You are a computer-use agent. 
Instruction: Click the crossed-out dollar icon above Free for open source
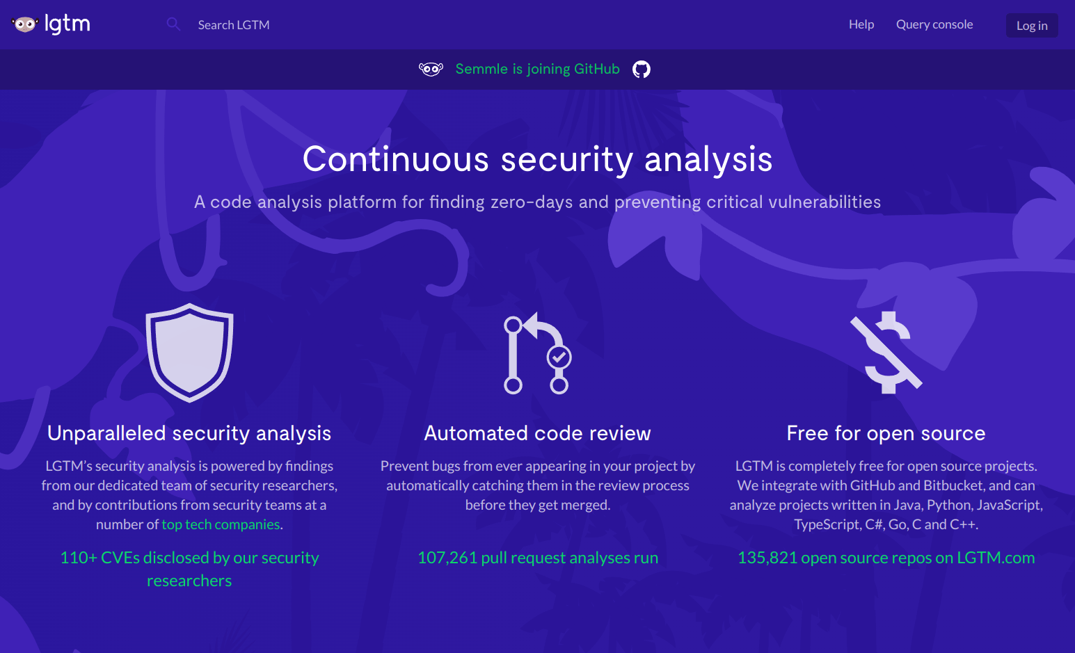[886, 353]
